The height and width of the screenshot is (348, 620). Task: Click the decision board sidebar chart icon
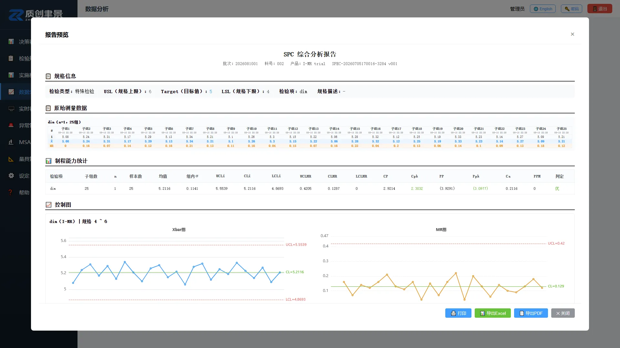pyautogui.click(x=11, y=42)
